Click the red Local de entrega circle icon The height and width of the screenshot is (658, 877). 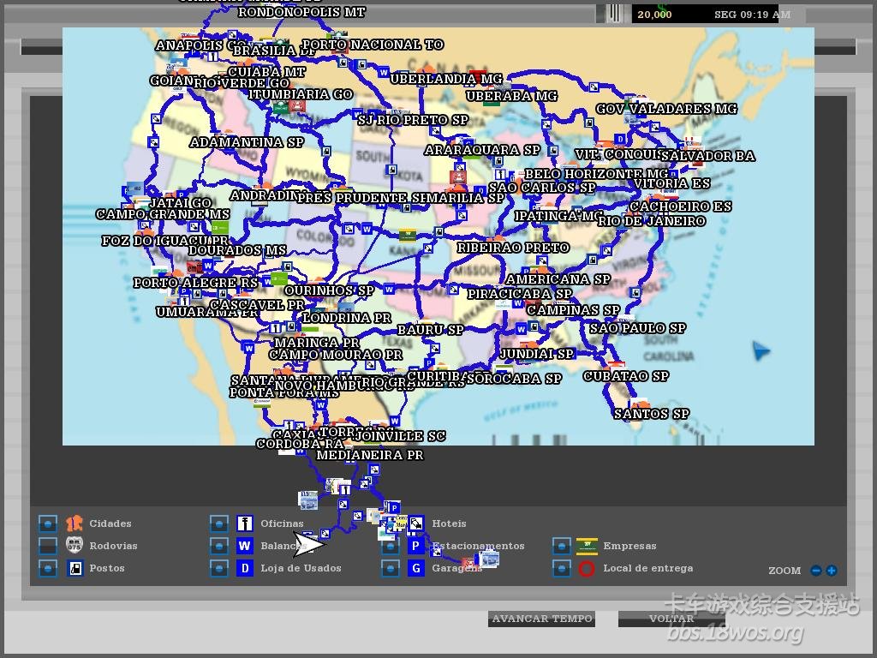(587, 568)
